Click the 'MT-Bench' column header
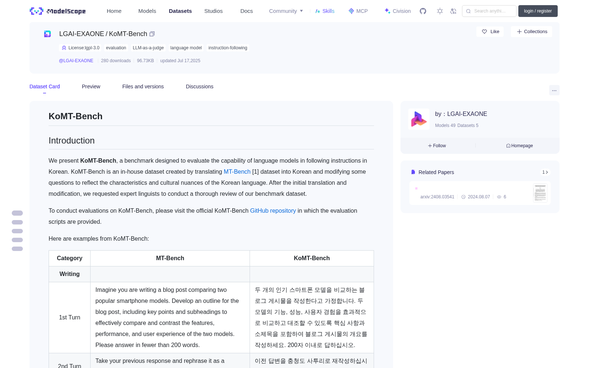This screenshot has width=589, height=368. tap(170, 258)
